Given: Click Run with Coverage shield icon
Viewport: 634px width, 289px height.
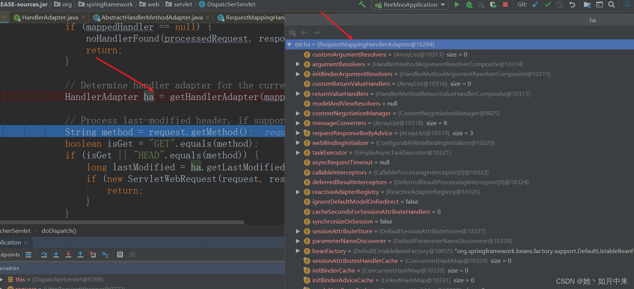Looking at the screenshot, I should point(493,4).
